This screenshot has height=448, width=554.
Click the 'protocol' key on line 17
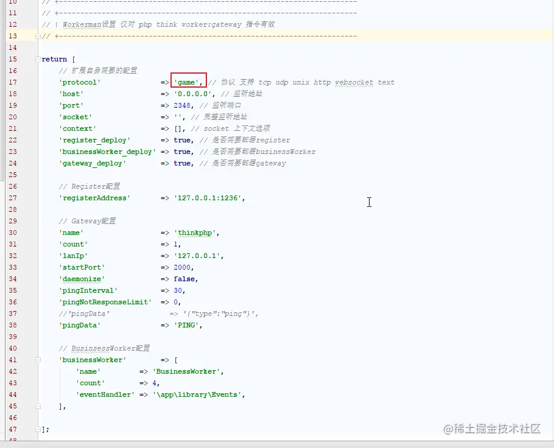point(80,82)
